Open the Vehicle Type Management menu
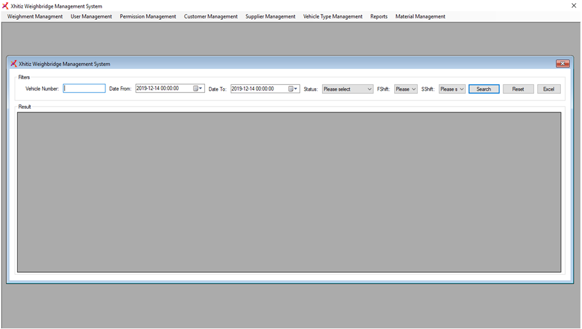This screenshot has height=329, width=582. click(x=333, y=17)
